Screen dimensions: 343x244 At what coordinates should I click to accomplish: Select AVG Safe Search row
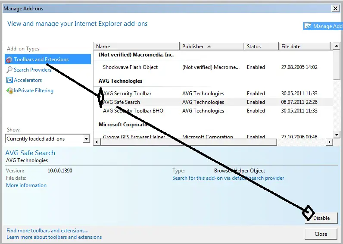click(213, 102)
